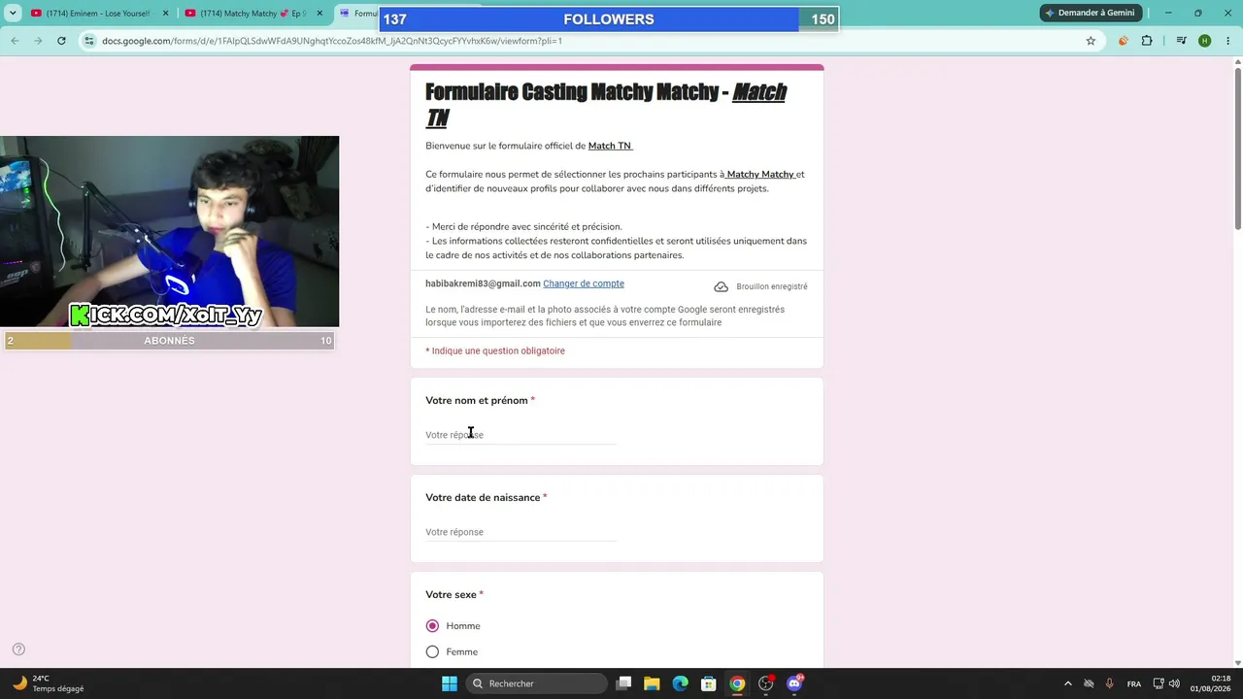
Task: Close the Matchy Matchy YouTube tab
Action: [319, 14]
